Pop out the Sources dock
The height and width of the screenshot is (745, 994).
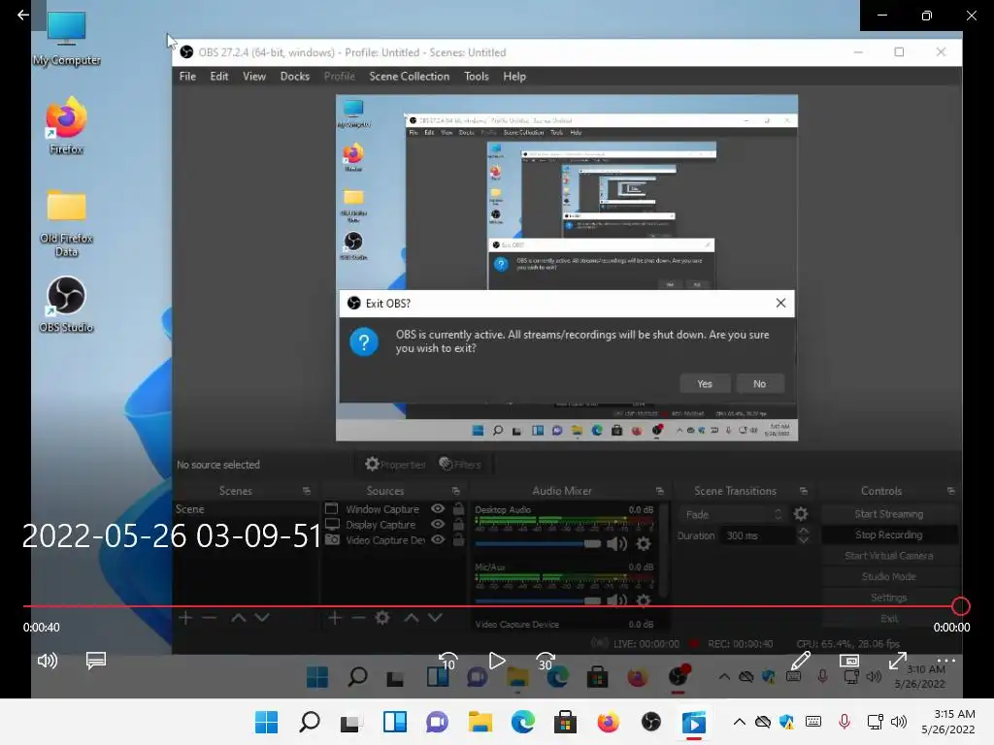[x=456, y=491]
